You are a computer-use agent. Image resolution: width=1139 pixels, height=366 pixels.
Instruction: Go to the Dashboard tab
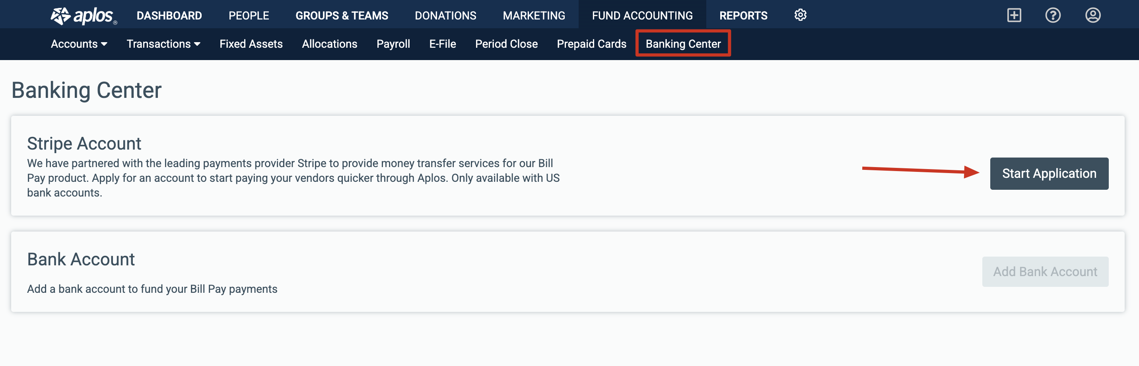[169, 16]
